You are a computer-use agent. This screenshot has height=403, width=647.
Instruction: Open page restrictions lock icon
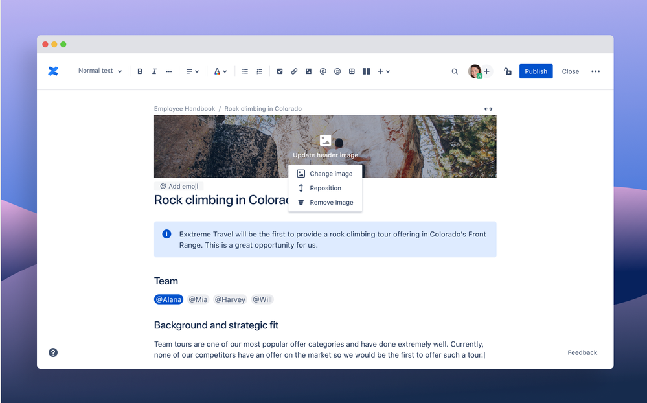(x=508, y=71)
